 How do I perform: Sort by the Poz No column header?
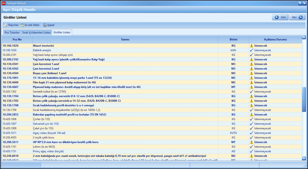[17, 40]
